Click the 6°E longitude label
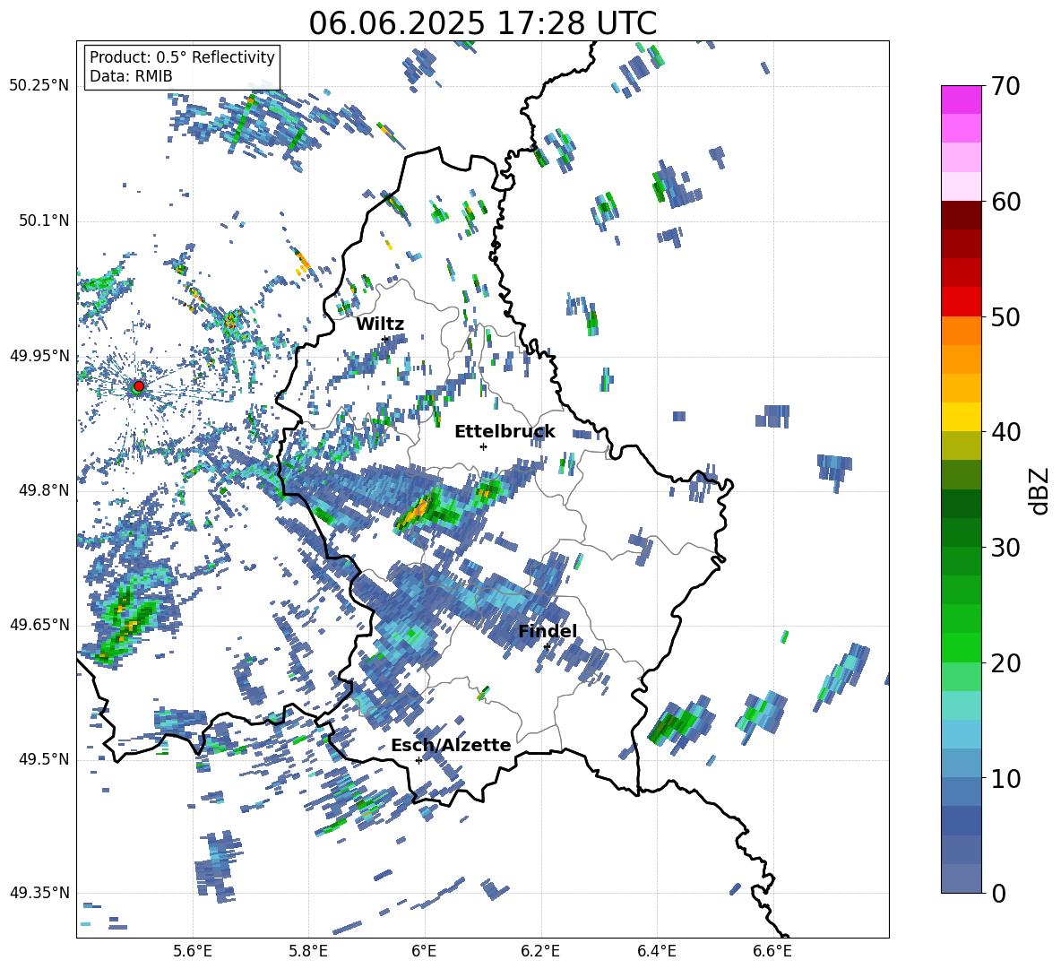Screen dimensions: 1061x969 pos(424,951)
